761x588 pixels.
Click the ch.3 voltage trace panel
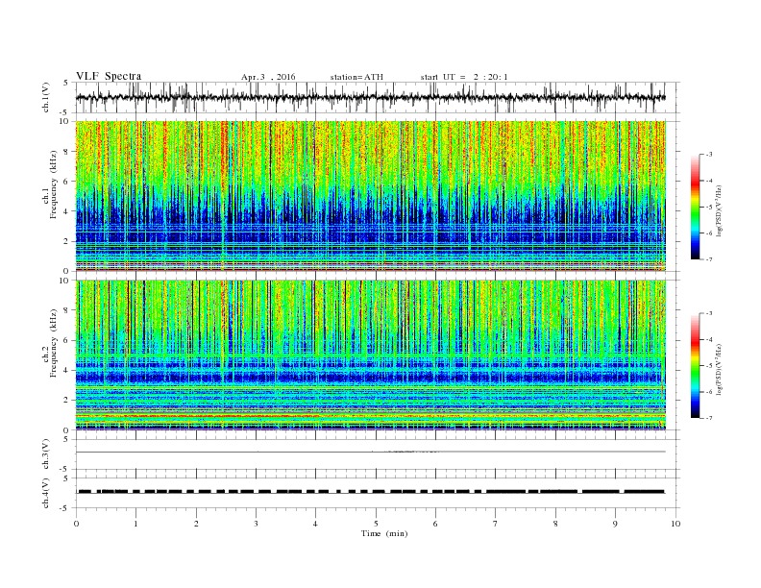(x=378, y=454)
